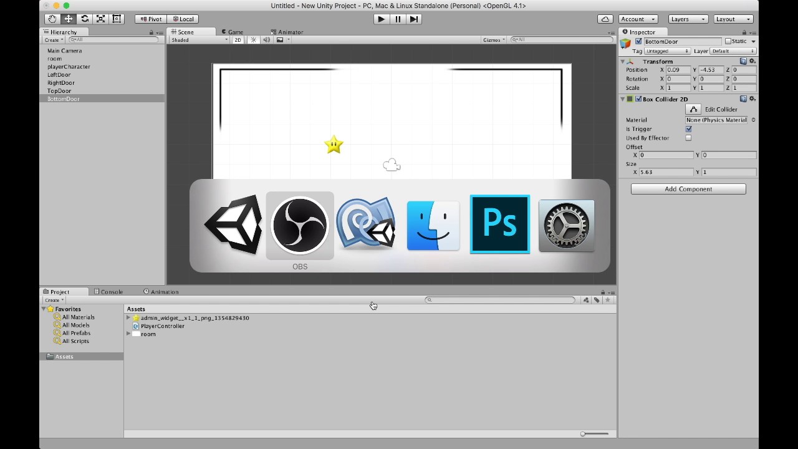Open the Cloud services button
The width and height of the screenshot is (798, 449).
(605, 19)
